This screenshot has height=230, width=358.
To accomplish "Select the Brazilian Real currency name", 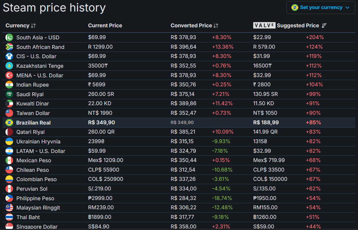I will click(33, 123).
